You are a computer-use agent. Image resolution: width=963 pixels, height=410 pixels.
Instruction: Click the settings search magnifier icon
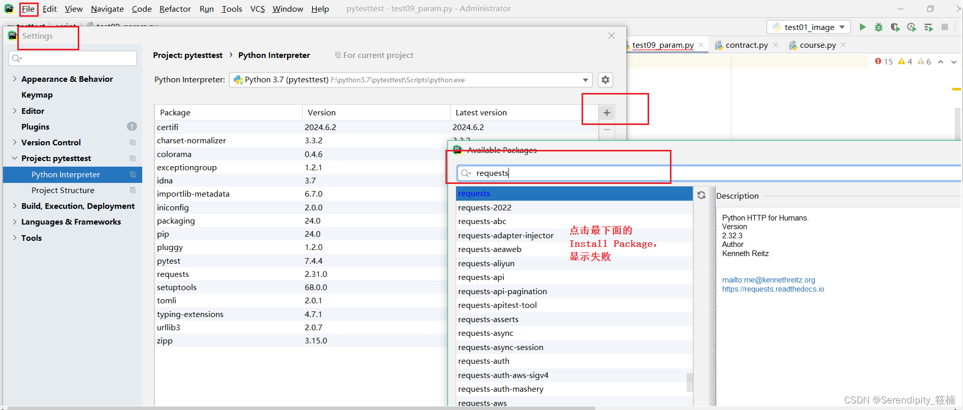17,58
